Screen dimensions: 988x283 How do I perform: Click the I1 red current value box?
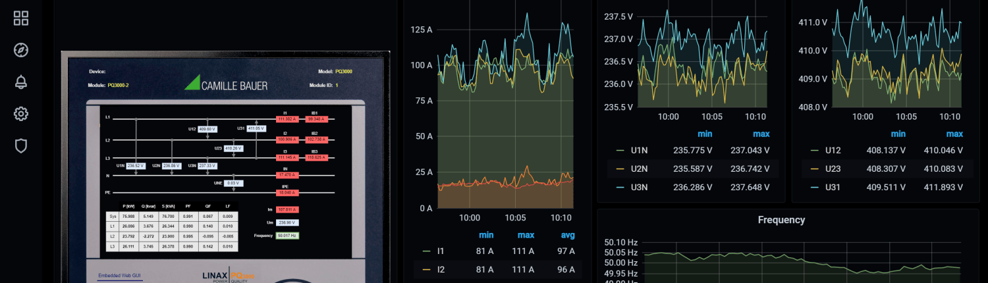(x=288, y=119)
